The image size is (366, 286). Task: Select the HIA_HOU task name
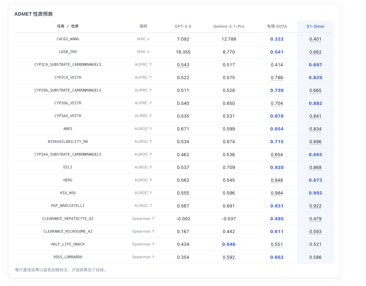coord(68,193)
